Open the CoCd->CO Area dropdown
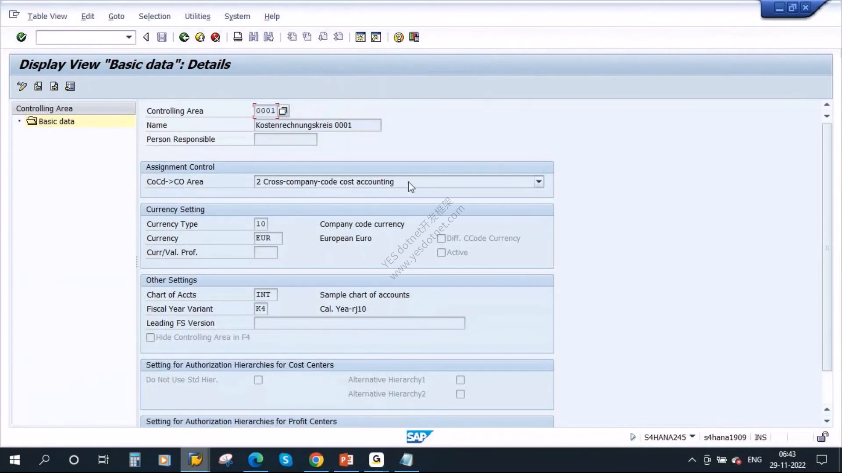This screenshot has width=842, height=473. point(539,182)
